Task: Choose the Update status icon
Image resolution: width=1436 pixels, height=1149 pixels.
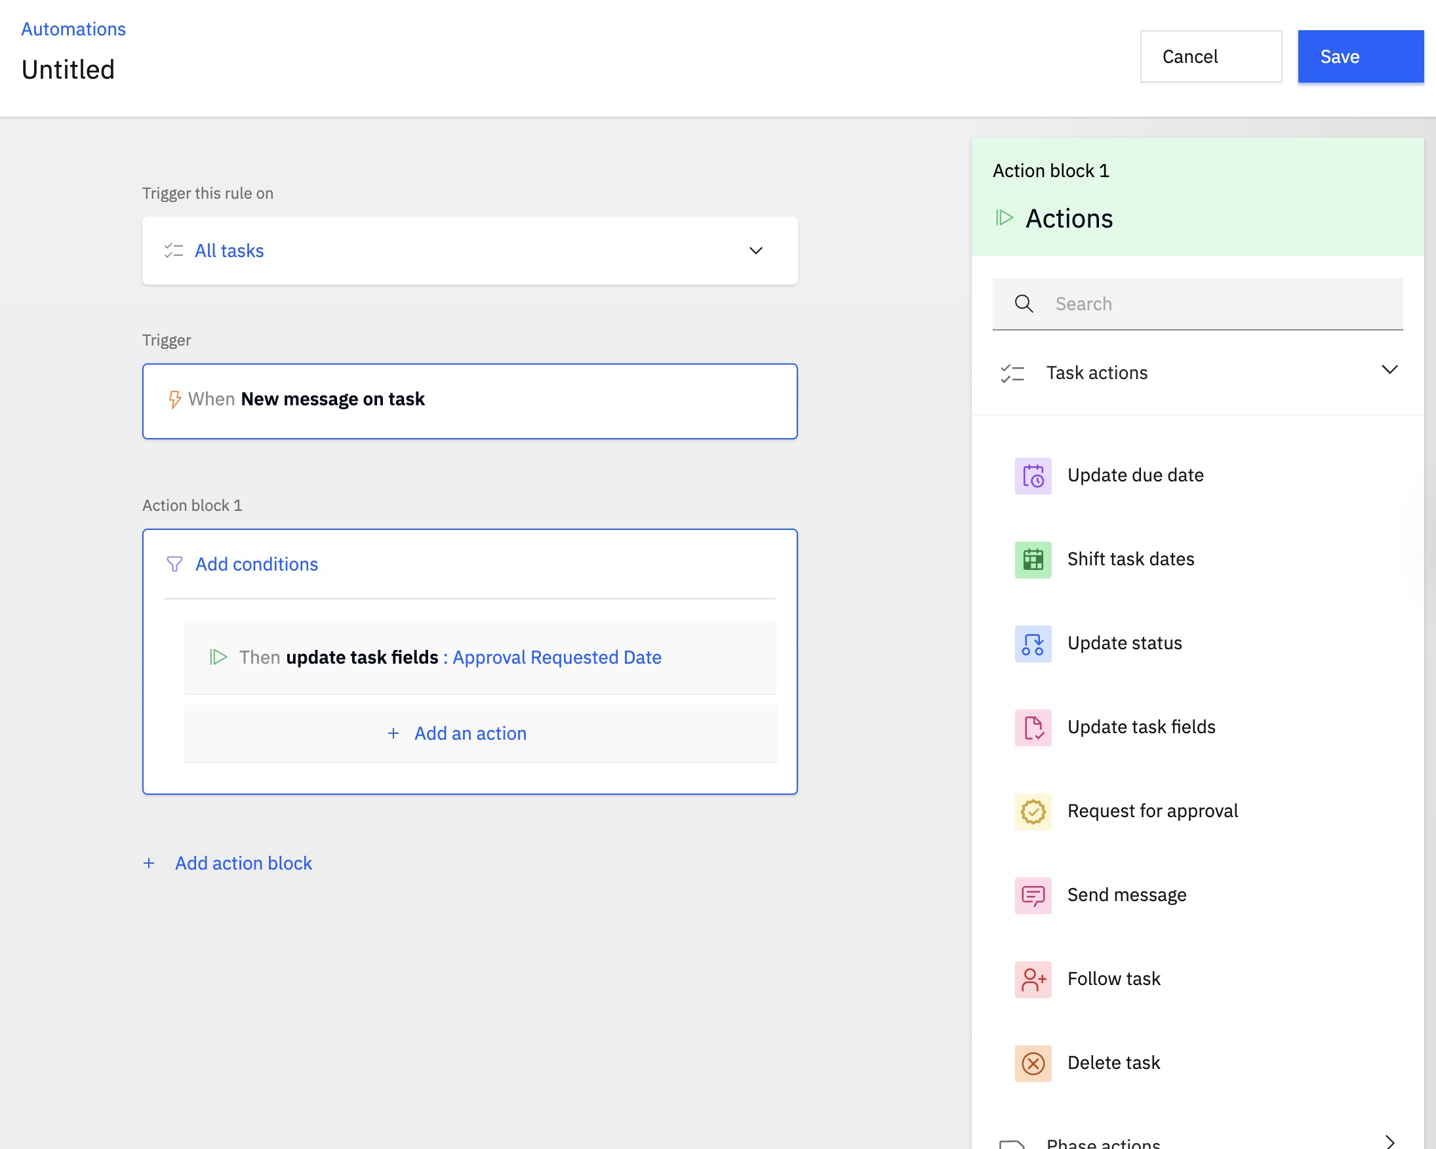Action: pyautogui.click(x=1032, y=643)
